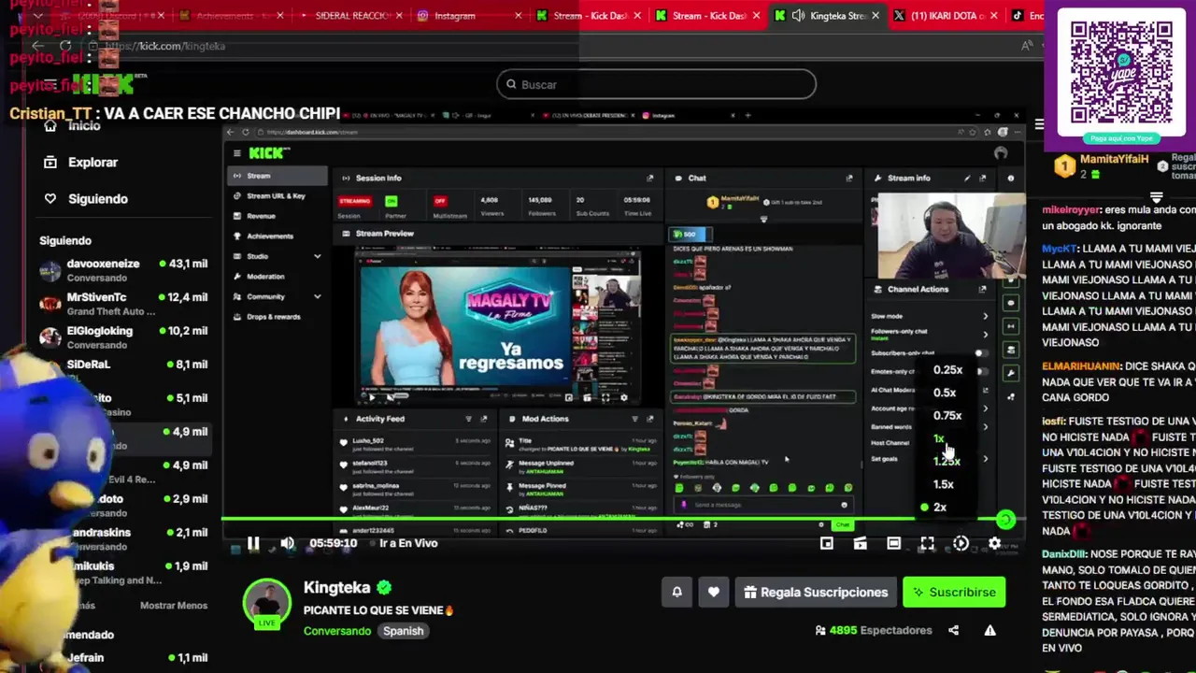The height and width of the screenshot is (673, 1196).
Task: Open Siguiendo in left sidebar
Action: click(98, 198)
